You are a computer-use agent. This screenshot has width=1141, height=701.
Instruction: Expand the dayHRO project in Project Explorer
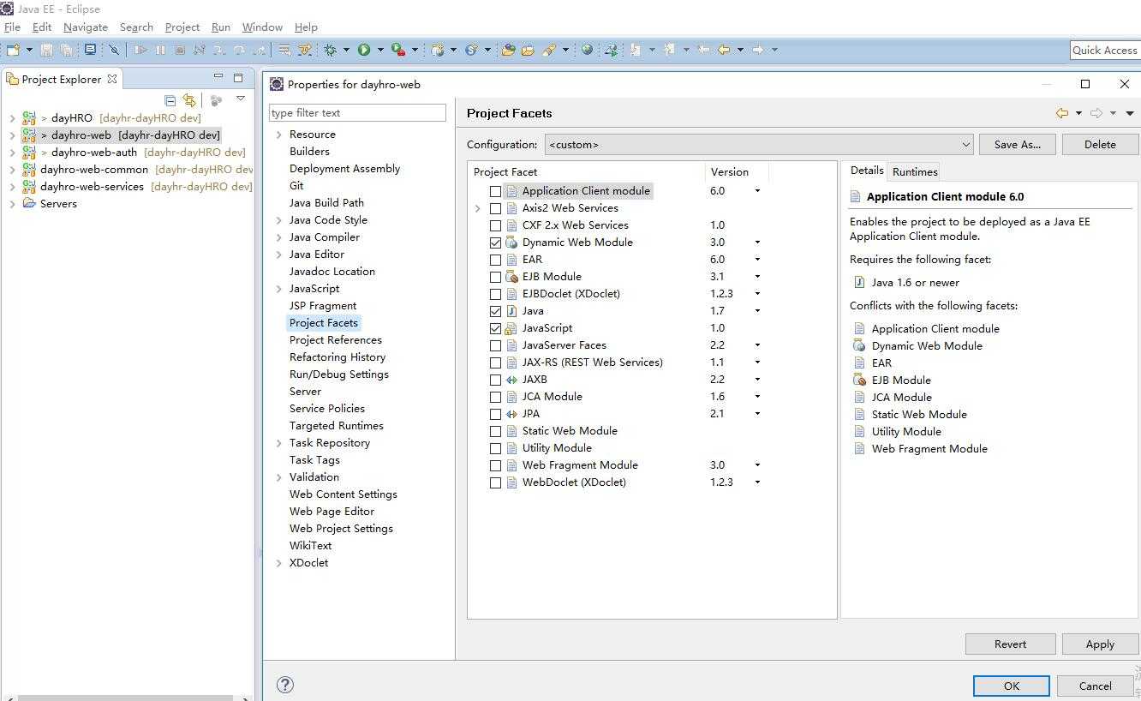coord(12,118)
